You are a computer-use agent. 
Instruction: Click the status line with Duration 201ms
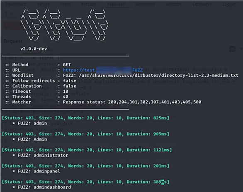tap(85, 166)
